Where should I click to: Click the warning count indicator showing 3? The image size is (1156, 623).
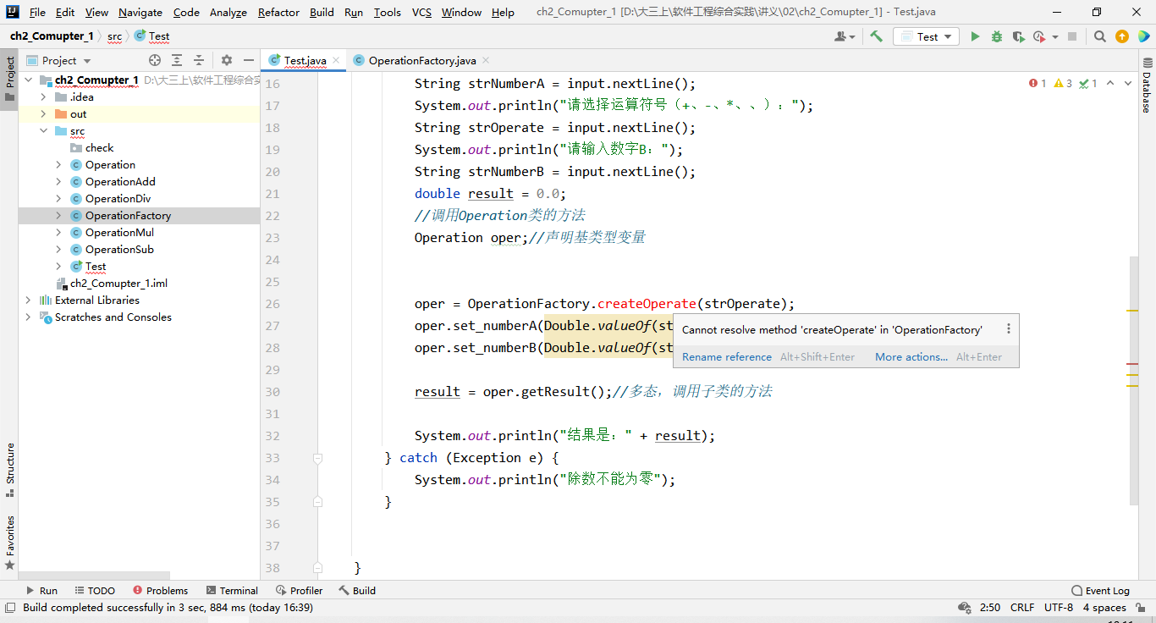click(1061, 83)
